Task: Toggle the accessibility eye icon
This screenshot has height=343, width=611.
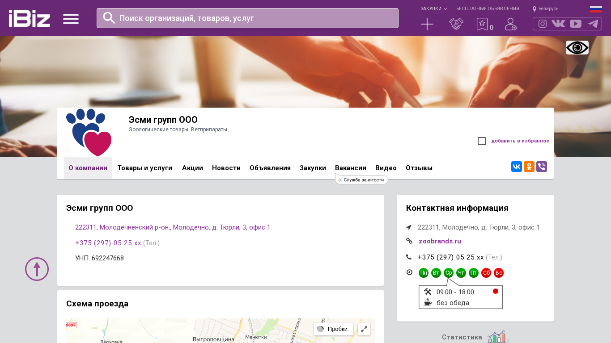Action: pos(577,47)
